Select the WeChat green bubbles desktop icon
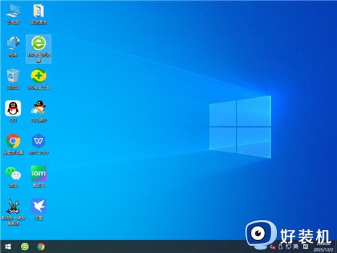 pyautogui.click(x=13, y=177)
